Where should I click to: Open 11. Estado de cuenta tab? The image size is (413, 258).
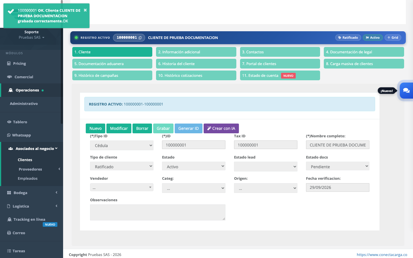280,75
